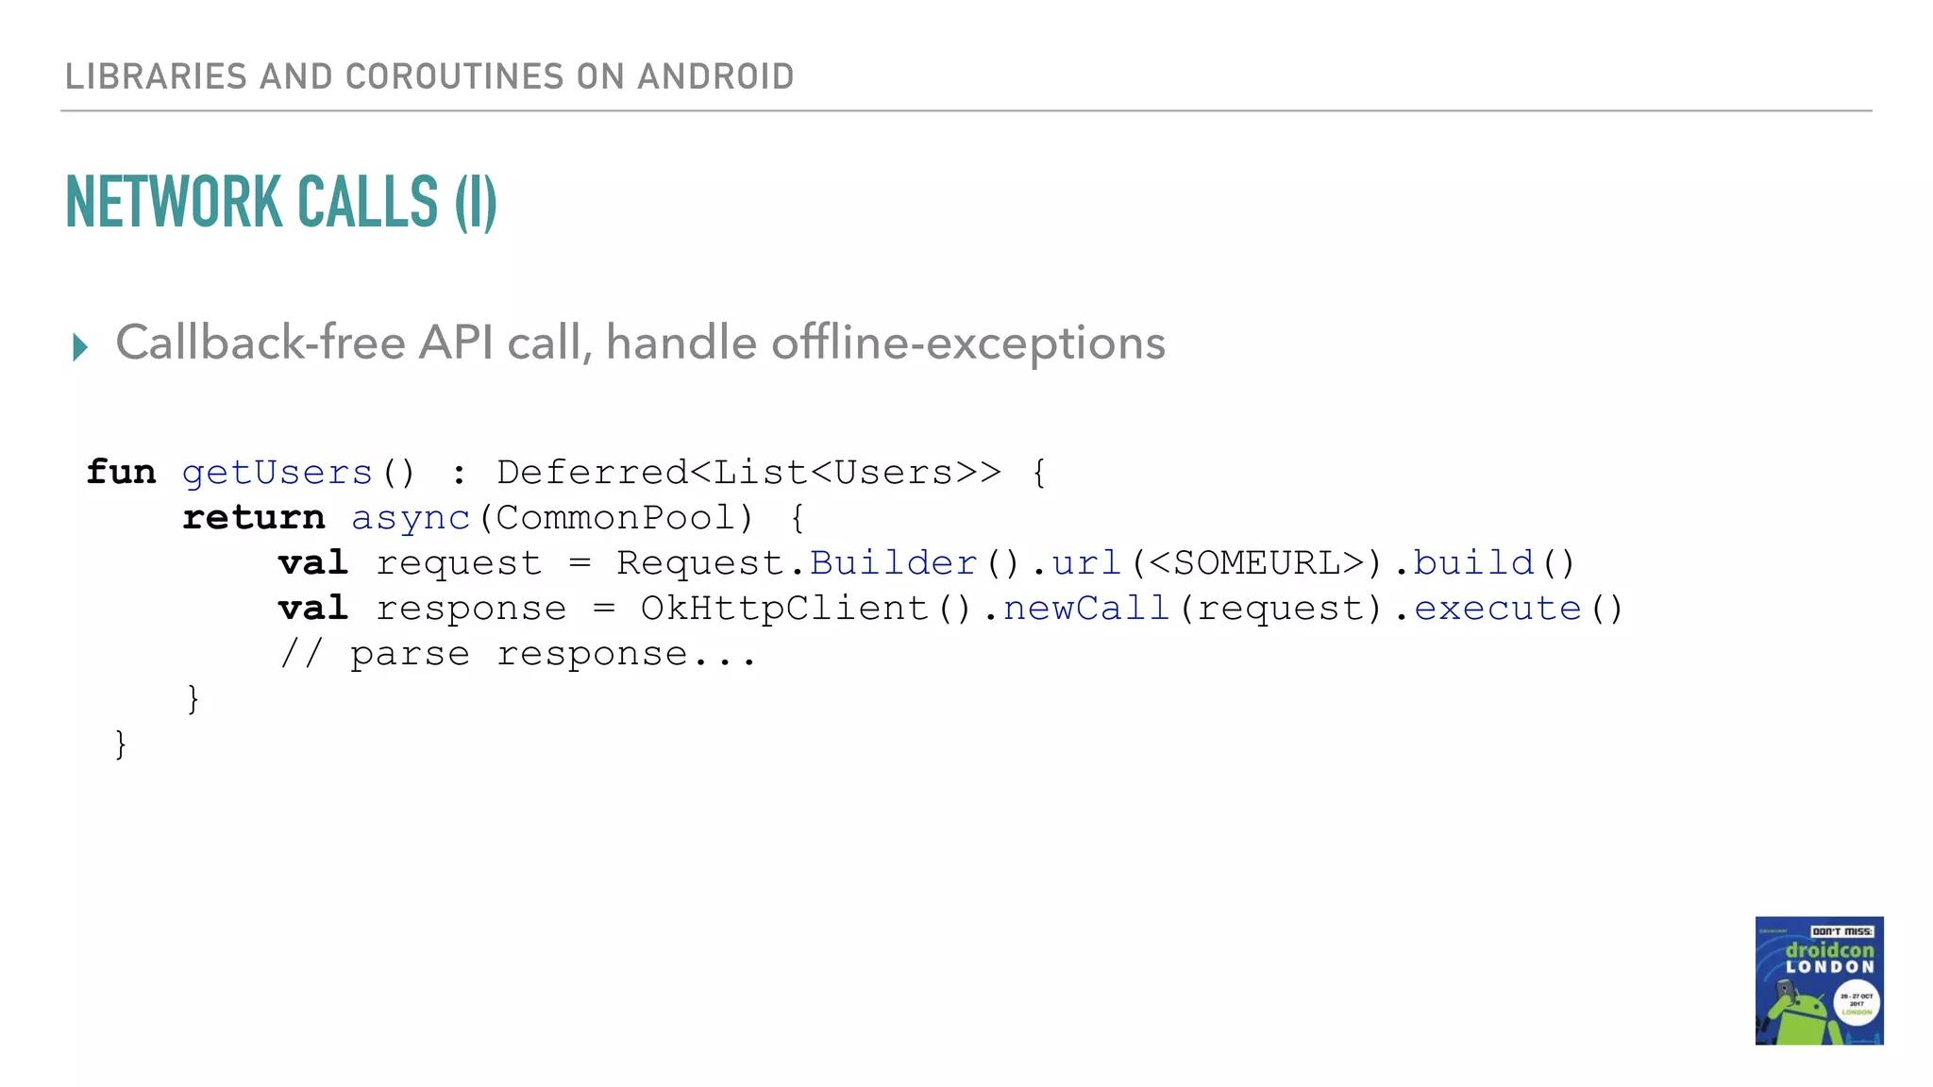Click the droidcon London banner image
The height and width of the screenshot is (1087, 1933).
[x=1819, y=979]
